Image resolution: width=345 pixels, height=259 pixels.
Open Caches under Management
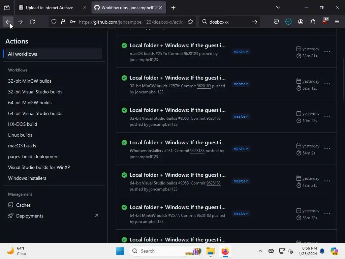[23, 205]
